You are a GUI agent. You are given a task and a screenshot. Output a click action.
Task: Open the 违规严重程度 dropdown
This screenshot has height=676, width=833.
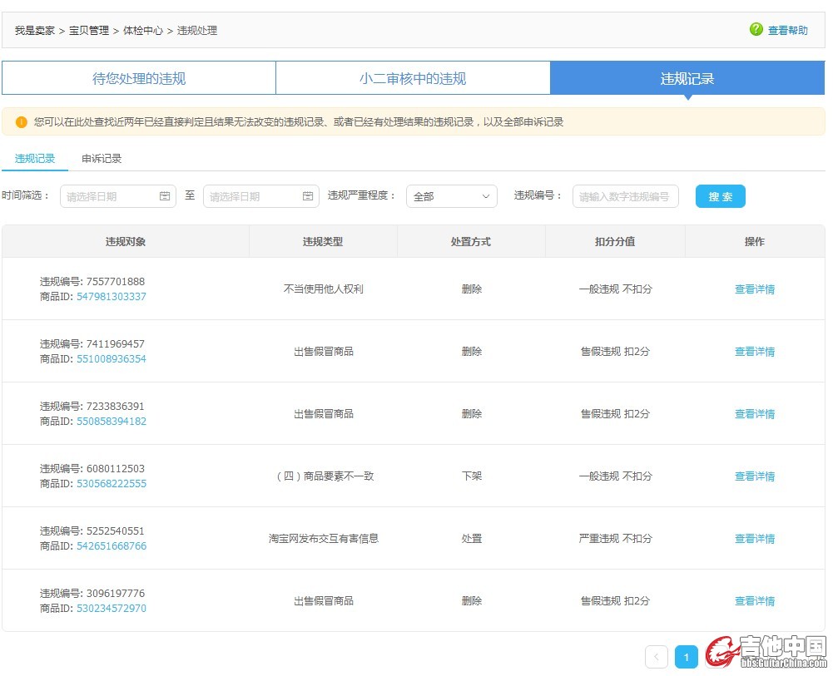(x=451, y=196)
